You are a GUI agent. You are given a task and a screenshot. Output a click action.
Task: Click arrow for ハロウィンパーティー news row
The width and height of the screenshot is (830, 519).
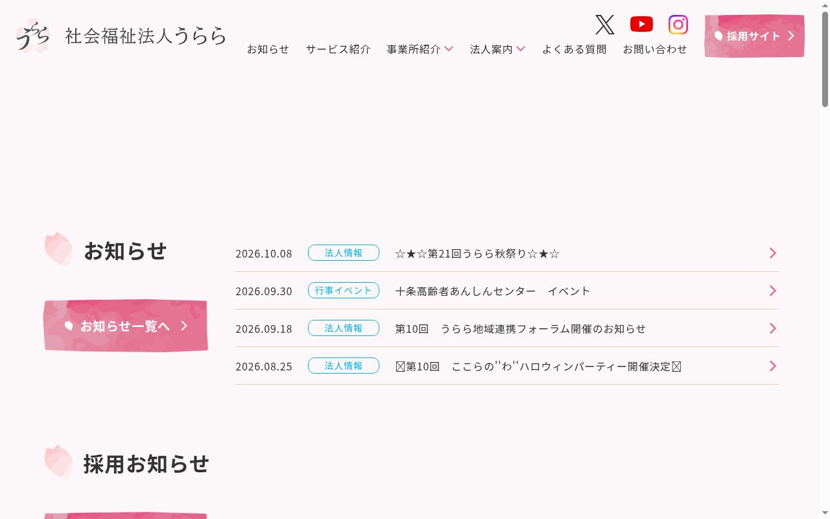[x=772, y=366]
